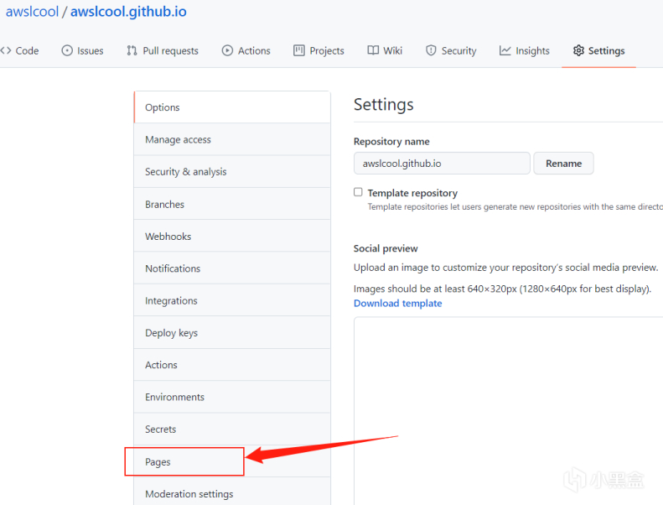Screen dimensions: 663x505
Task: Click the Actions play icon
Action: (x=227, y=50)
